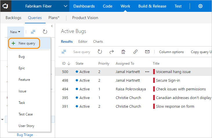Click Column options button
The width and height of the screenshot is (212, 138).
pyautogui.click(x=171, y=52)
